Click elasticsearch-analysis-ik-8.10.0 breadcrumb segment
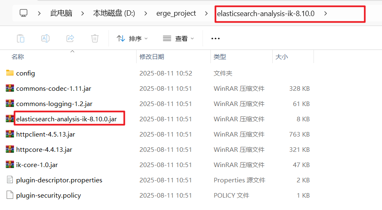The height and width of the screenshot is (210, 382). click(266, 13)
